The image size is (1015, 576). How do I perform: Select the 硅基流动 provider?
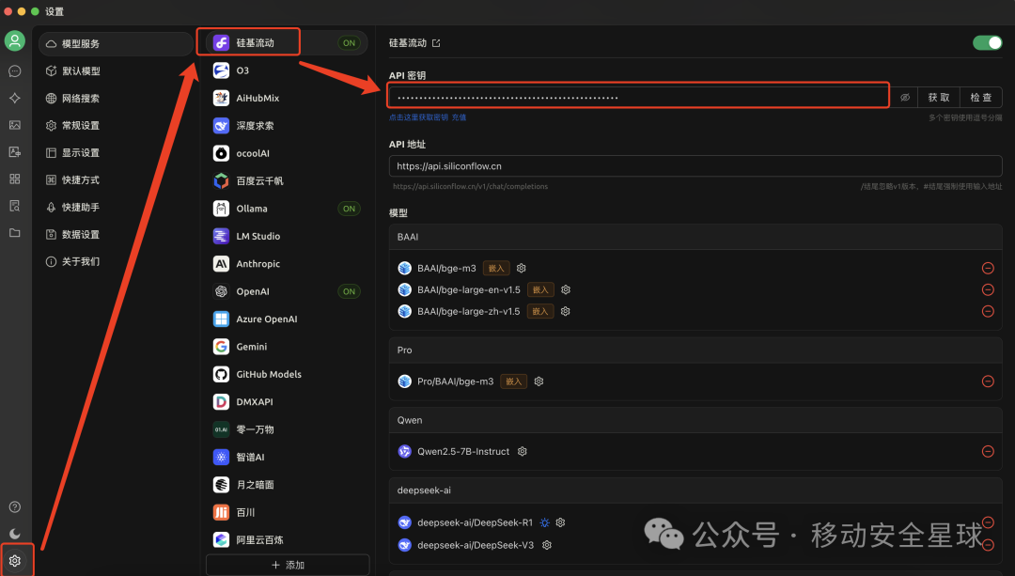pos(287,42)
